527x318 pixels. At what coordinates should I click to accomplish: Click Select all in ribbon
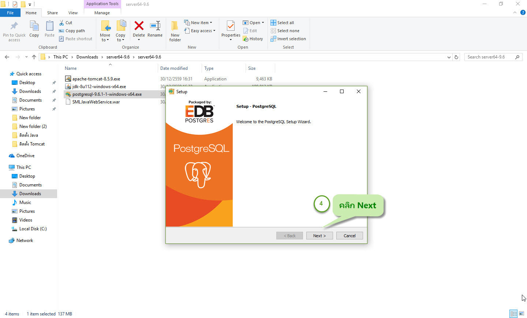[x=282, y=23]
